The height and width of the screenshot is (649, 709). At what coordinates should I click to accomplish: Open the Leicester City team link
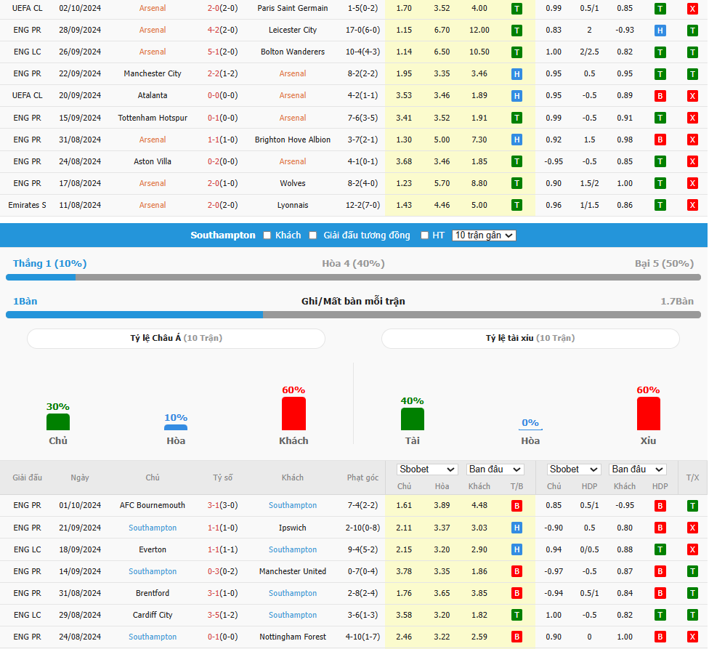(293, 30)
